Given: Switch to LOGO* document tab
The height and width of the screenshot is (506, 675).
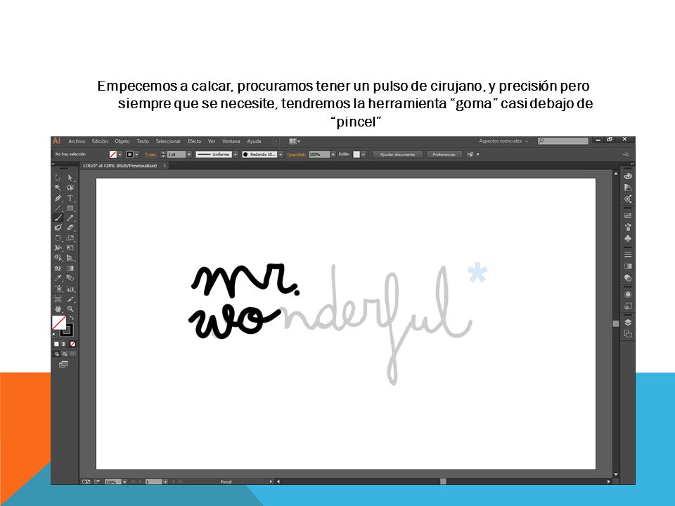Looking at the screenshot, I should coord(120,166).
